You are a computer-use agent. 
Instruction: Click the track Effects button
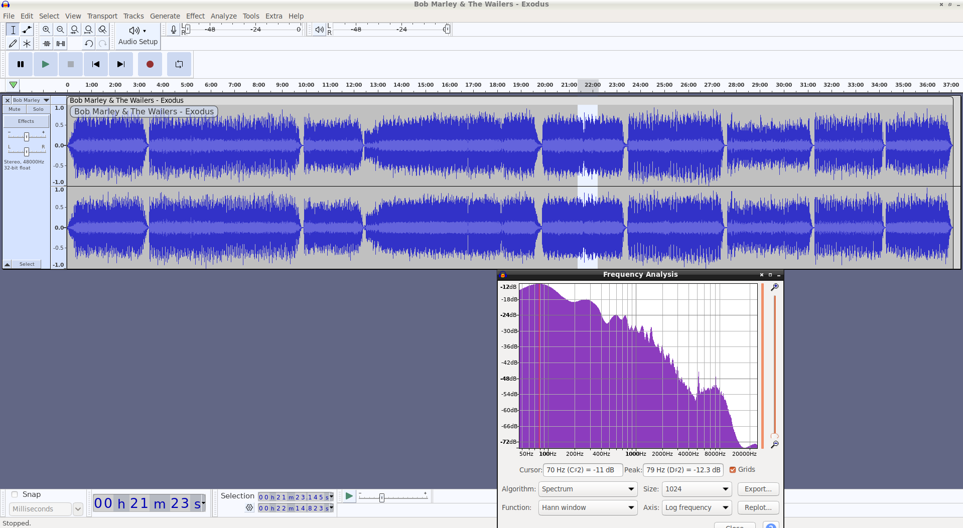(x=26, y=121)
